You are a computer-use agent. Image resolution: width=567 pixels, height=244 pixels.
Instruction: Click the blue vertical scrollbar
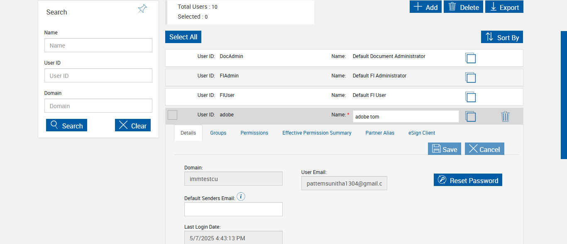(x=564, y=95)
